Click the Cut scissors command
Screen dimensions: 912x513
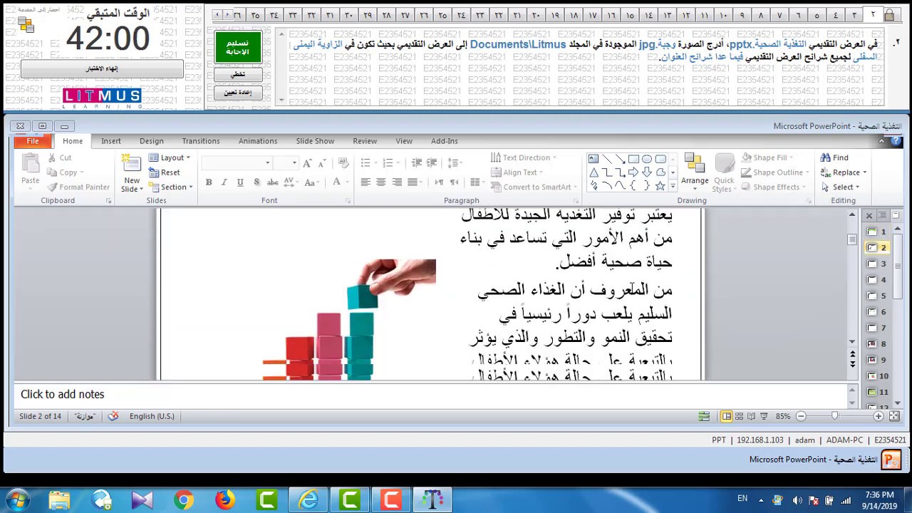click(x=60, y=157)
